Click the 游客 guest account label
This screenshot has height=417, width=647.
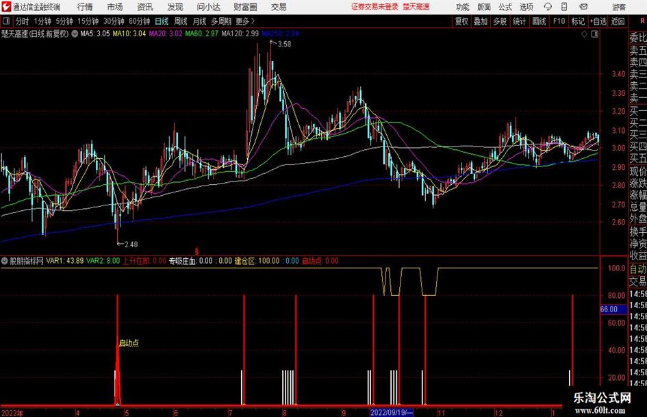pyautogui.click(x=618, y=7)
